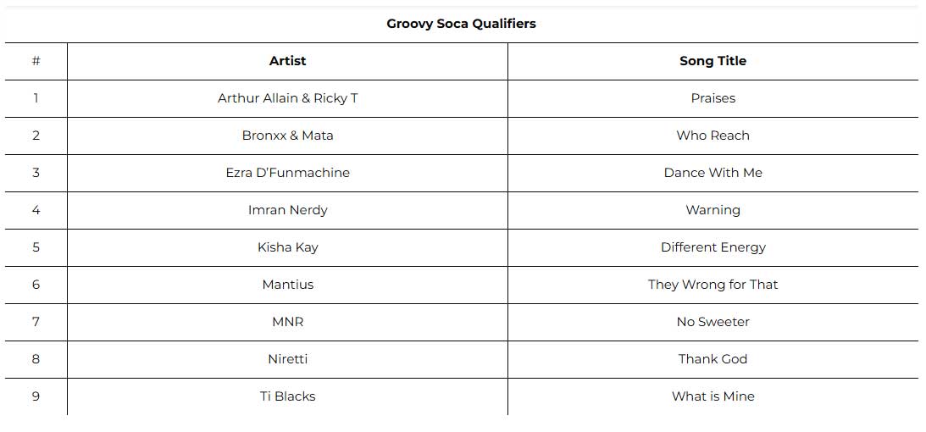Image resolution: width=926 pixels, height=432 pixels.
Task: Click the artist 'Niretti'
Action: (287, 359)
